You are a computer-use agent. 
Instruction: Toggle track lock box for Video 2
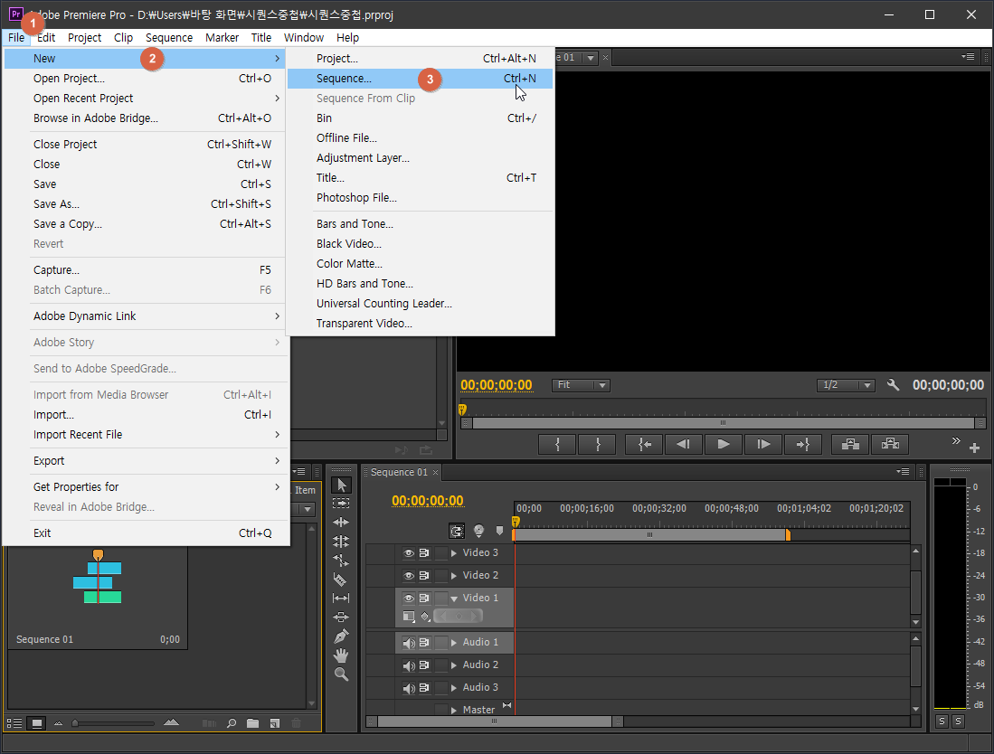pyautogui.click(x=441, y=575)
